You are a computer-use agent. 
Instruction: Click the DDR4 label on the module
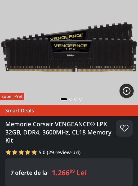[x=71, y=55]
